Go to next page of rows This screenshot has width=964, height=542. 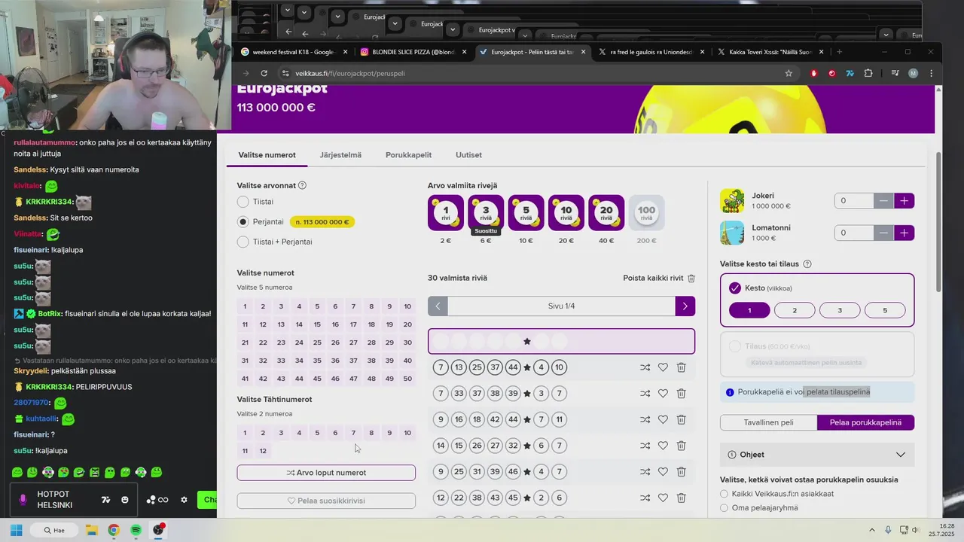click(685, 306)
